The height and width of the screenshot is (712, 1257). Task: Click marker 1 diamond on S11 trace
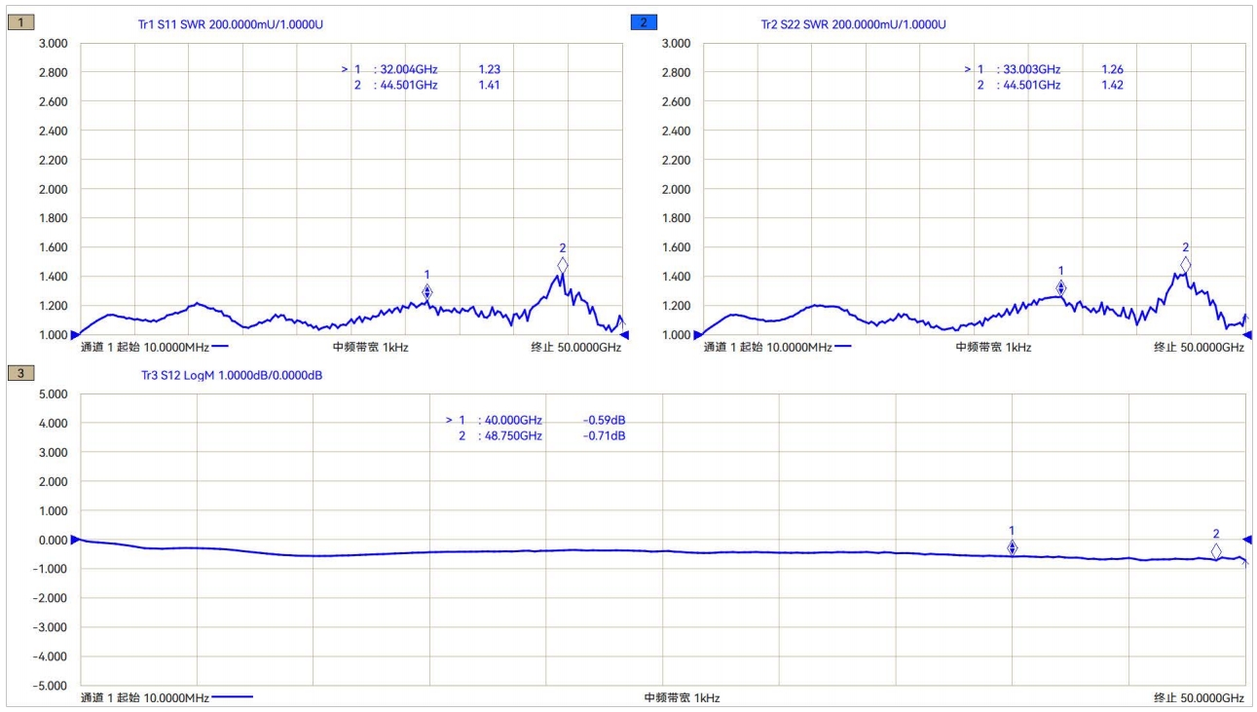[426, 292]
